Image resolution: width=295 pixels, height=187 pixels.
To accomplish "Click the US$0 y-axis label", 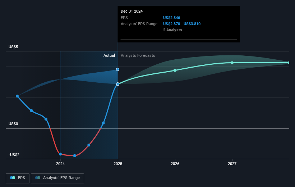I will pyautogui.click(x=13, y=124).
